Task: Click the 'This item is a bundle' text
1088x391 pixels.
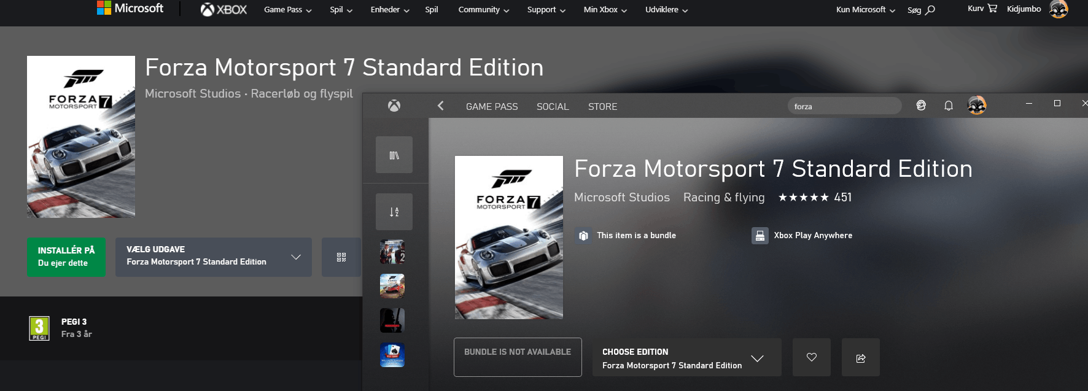Action: (636, 236)
